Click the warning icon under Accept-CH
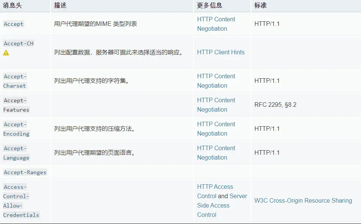Image resolution: width=361 pixels, height=224 pixels. [x=5, y=52]
